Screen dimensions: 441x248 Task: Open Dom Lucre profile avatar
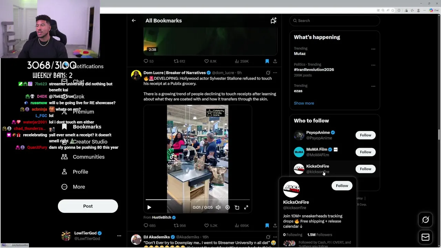[136, 75]
